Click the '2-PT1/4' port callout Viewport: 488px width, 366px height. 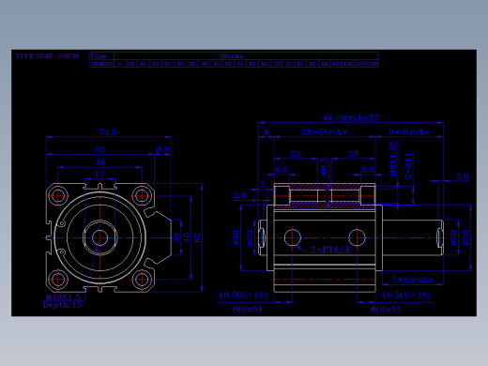[x=329, y=250]
